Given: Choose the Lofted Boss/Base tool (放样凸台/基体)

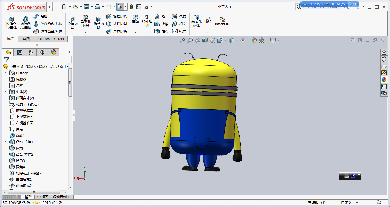Looking at the screenshot, I should pyautogui.click(x=48, y=24).
